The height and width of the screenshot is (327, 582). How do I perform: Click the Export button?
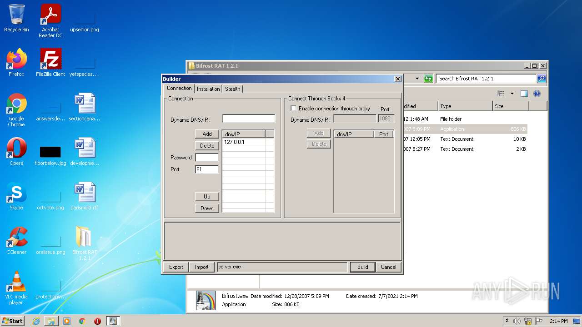[x=176, y=267]
